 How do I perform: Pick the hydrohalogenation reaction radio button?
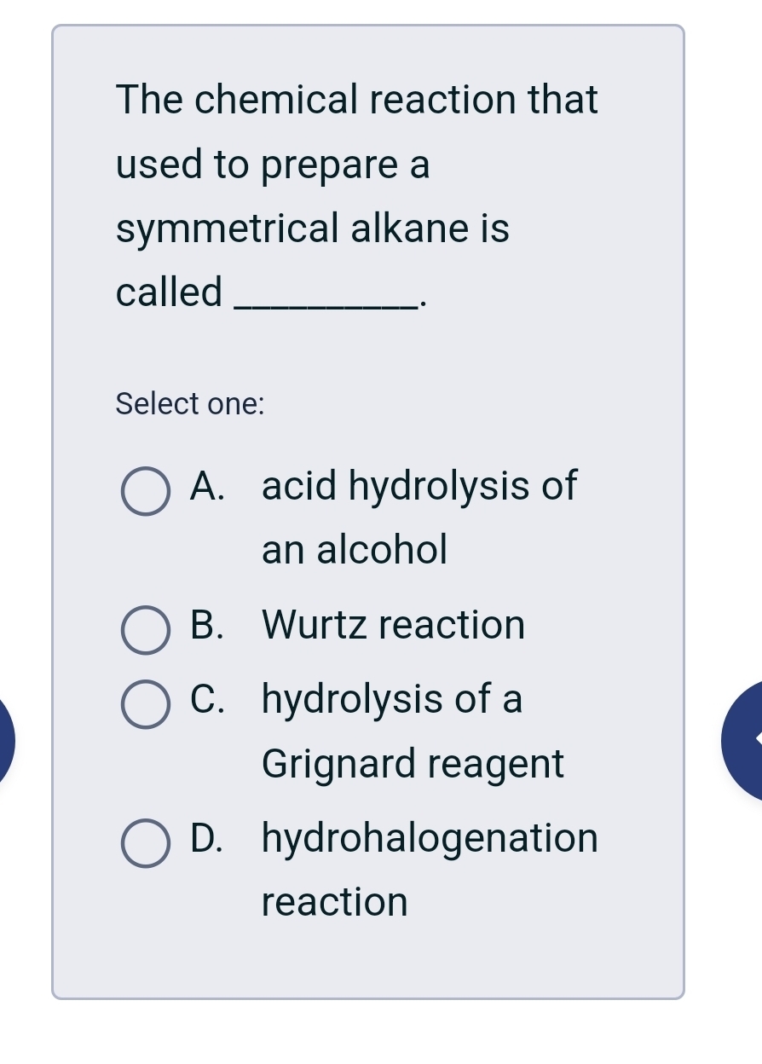click(144, 843)
